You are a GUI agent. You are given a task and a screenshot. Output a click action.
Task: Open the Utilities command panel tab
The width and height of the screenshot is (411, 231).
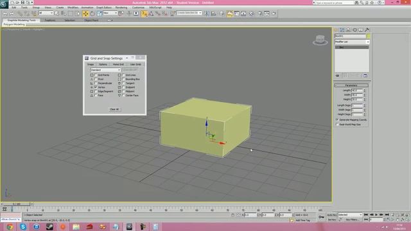[x=367, y=30]
